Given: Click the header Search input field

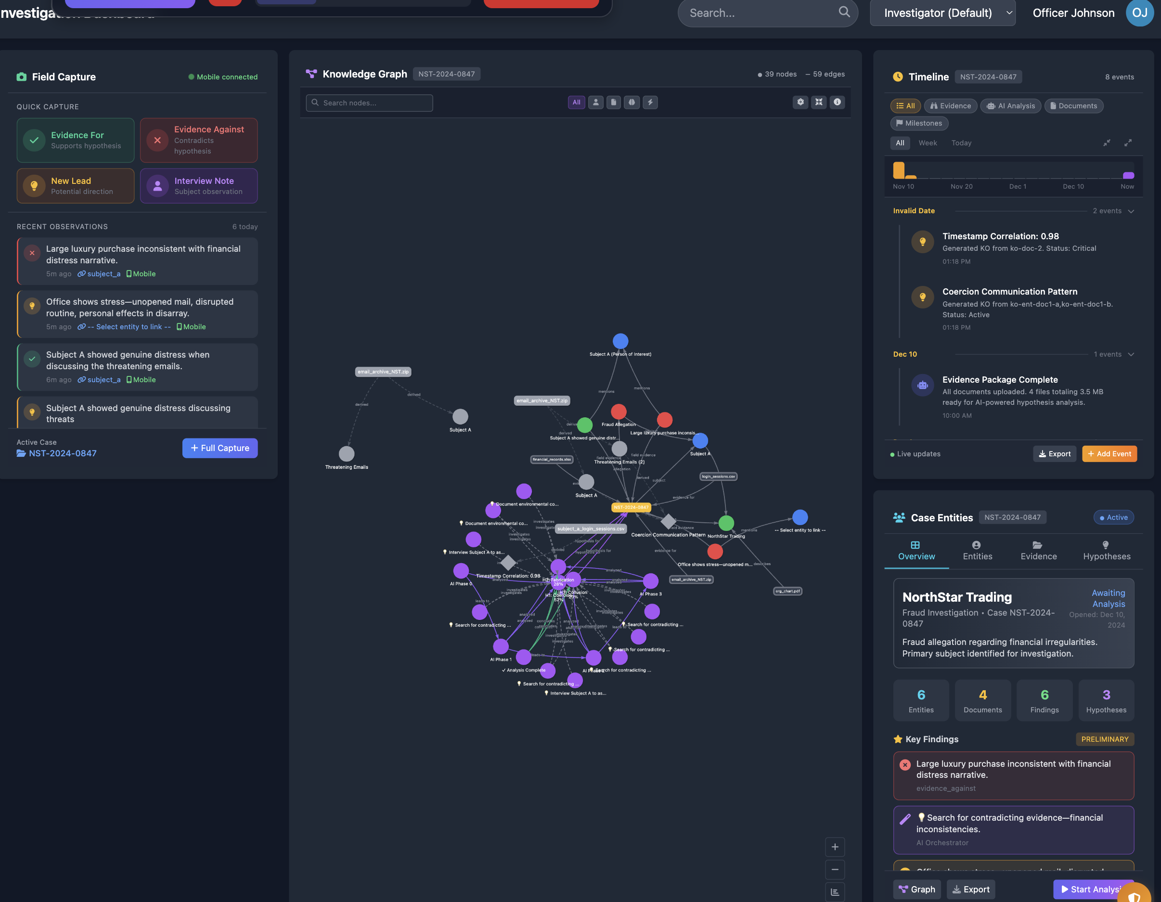Looking at the screenshot, I should (768, 13).
